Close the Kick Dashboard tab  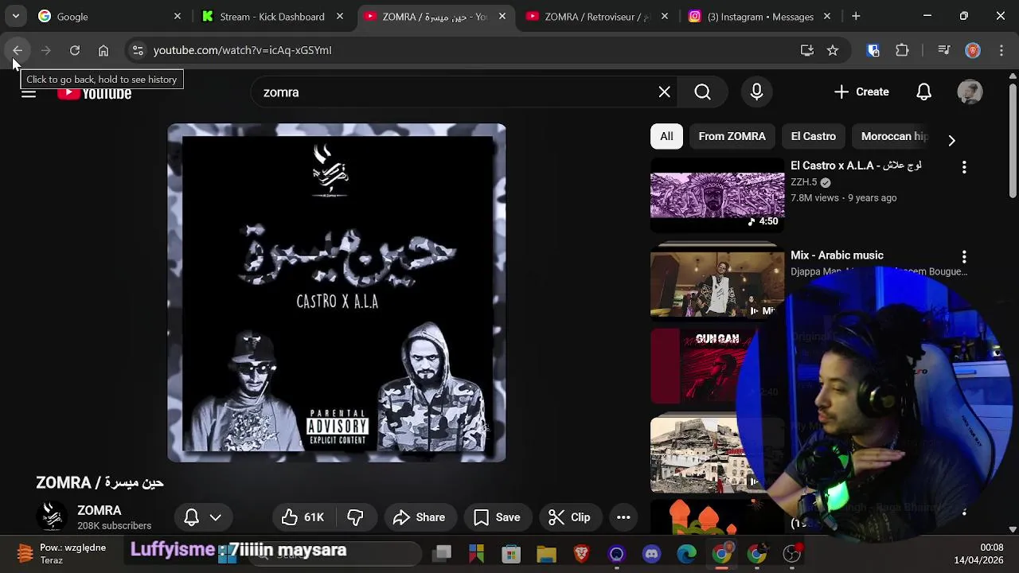340,16
